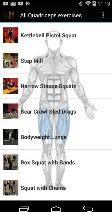
Task: Tap the Bodyweight Lunge thumbnail
Action: (x=11, y=137)
